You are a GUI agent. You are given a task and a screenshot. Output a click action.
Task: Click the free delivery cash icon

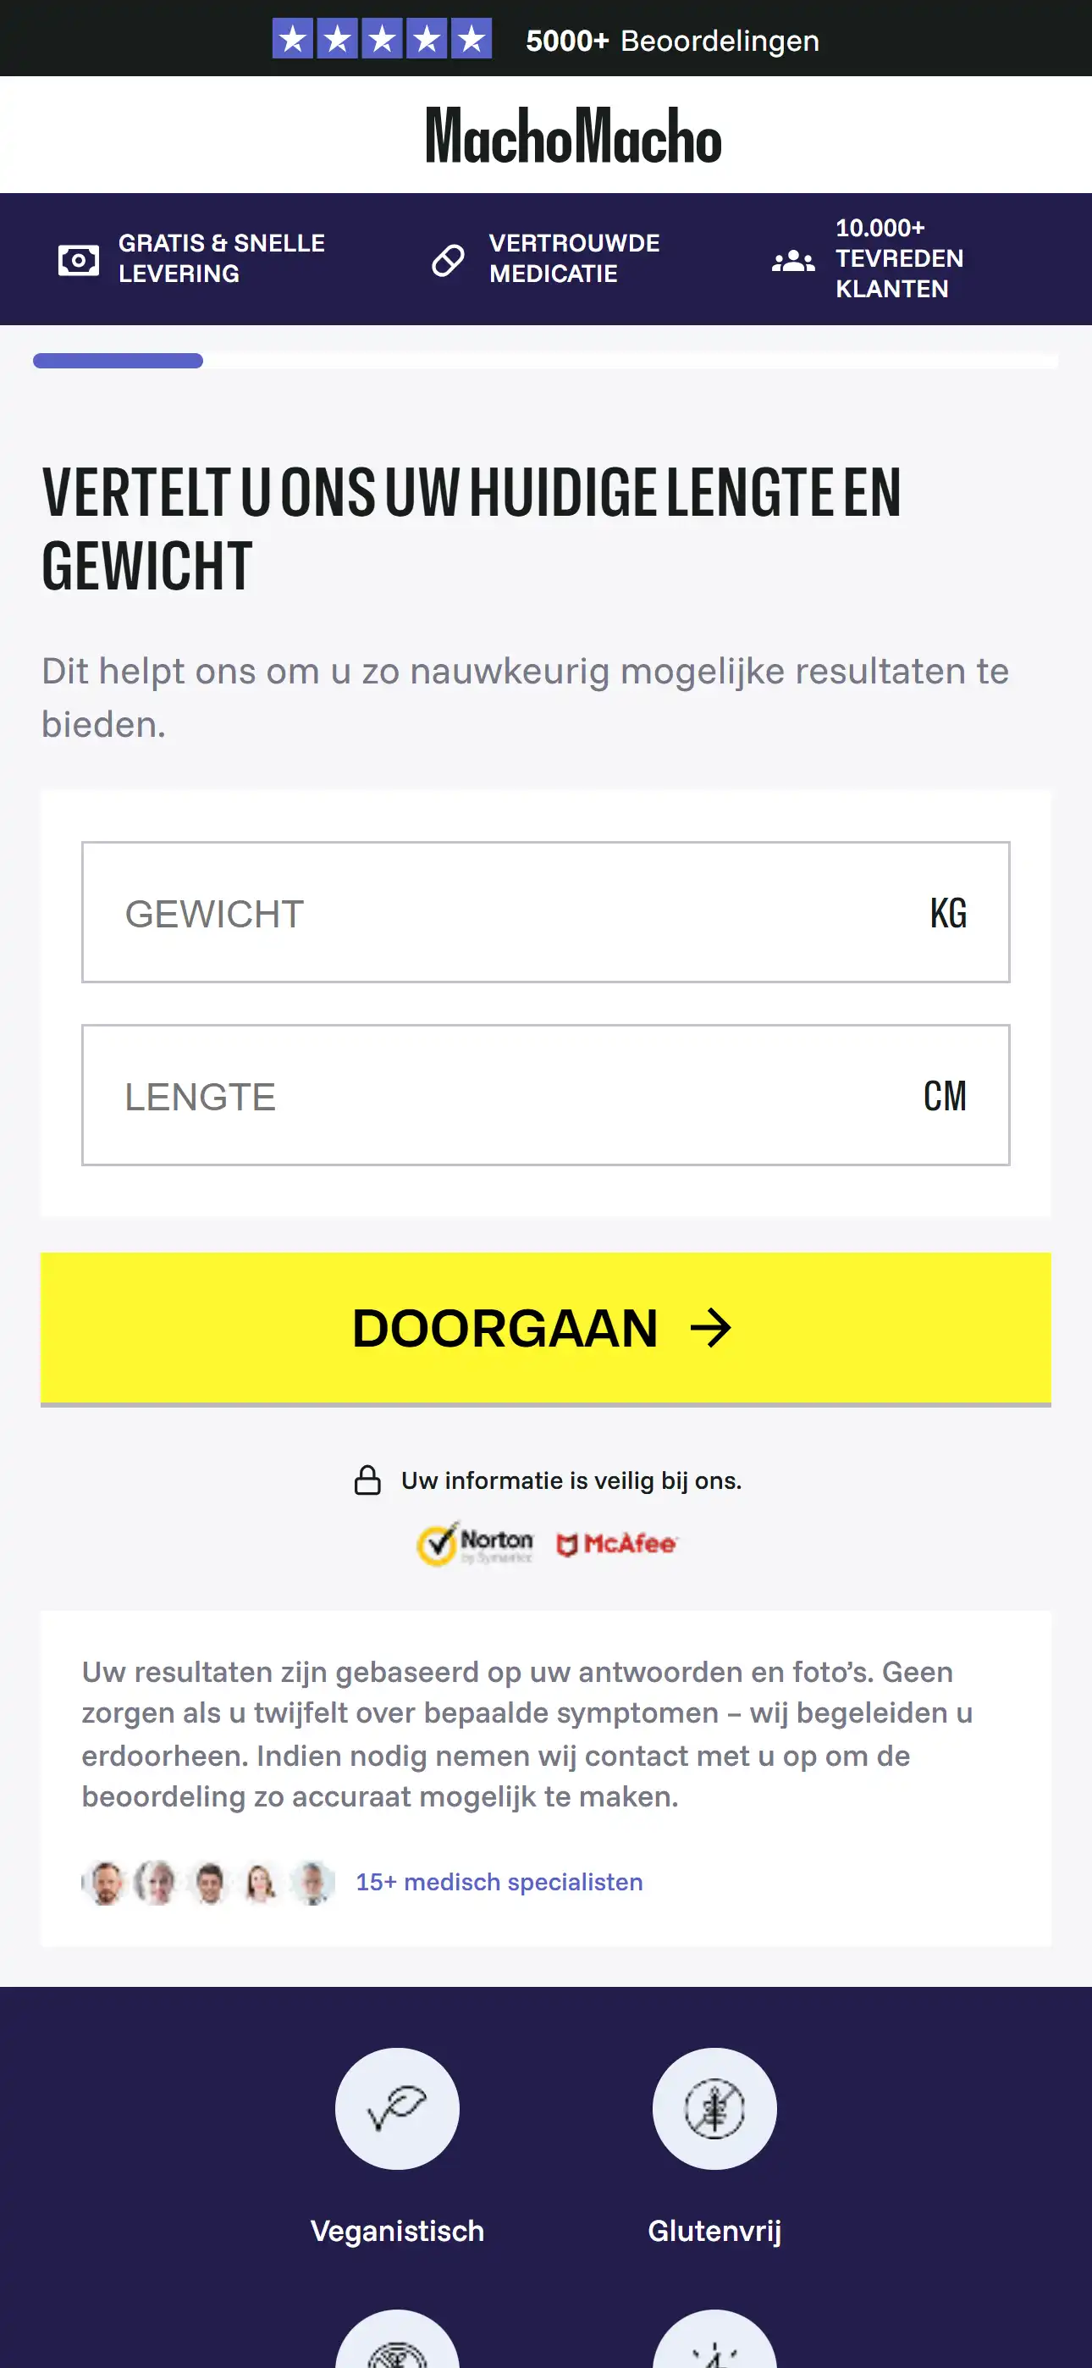pos(78,260)
